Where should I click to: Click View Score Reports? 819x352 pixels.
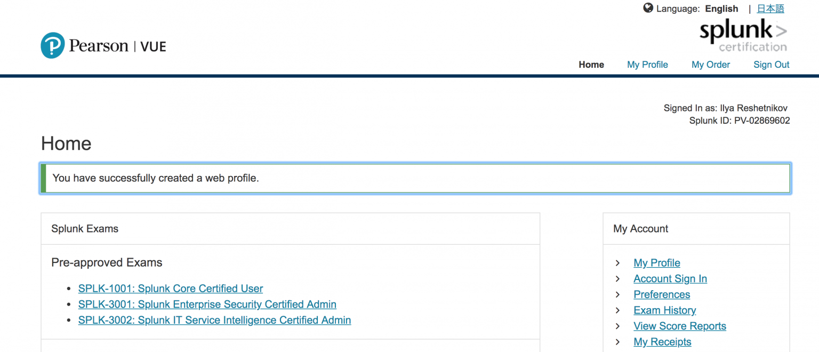point(680,326)
